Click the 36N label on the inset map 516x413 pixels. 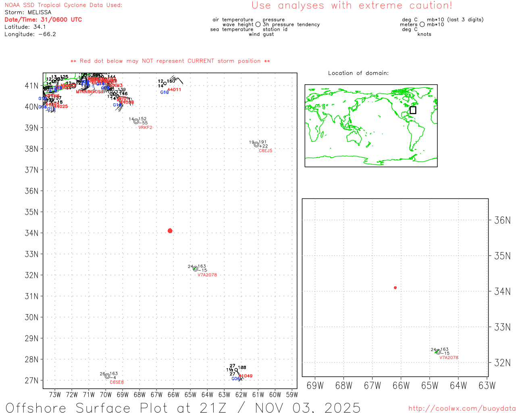(x=502, y=220)
